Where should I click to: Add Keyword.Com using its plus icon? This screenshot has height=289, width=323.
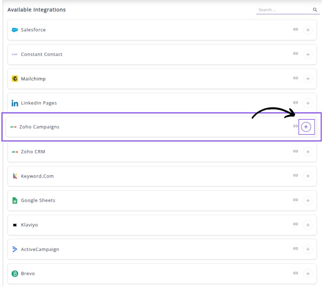(308, 176)
